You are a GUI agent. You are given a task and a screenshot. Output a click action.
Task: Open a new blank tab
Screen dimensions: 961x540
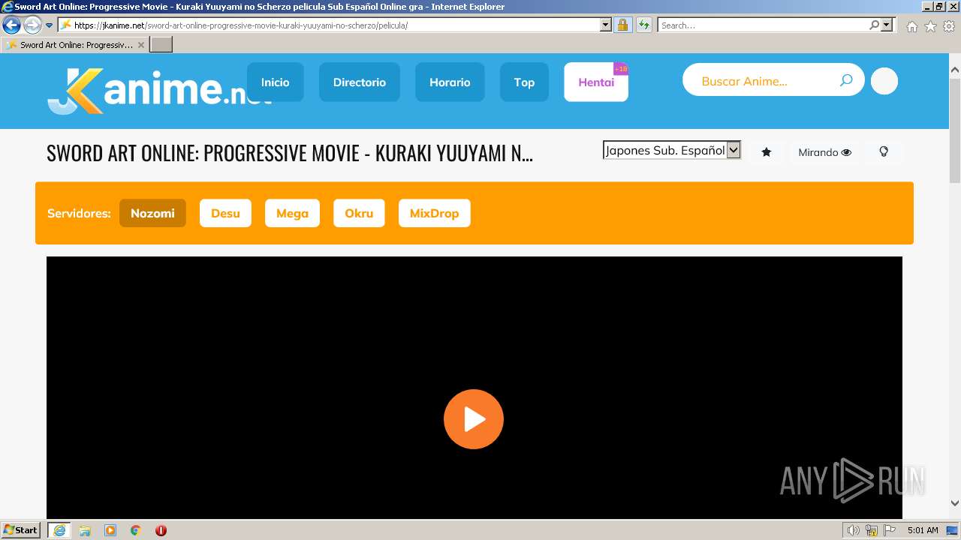161,45
